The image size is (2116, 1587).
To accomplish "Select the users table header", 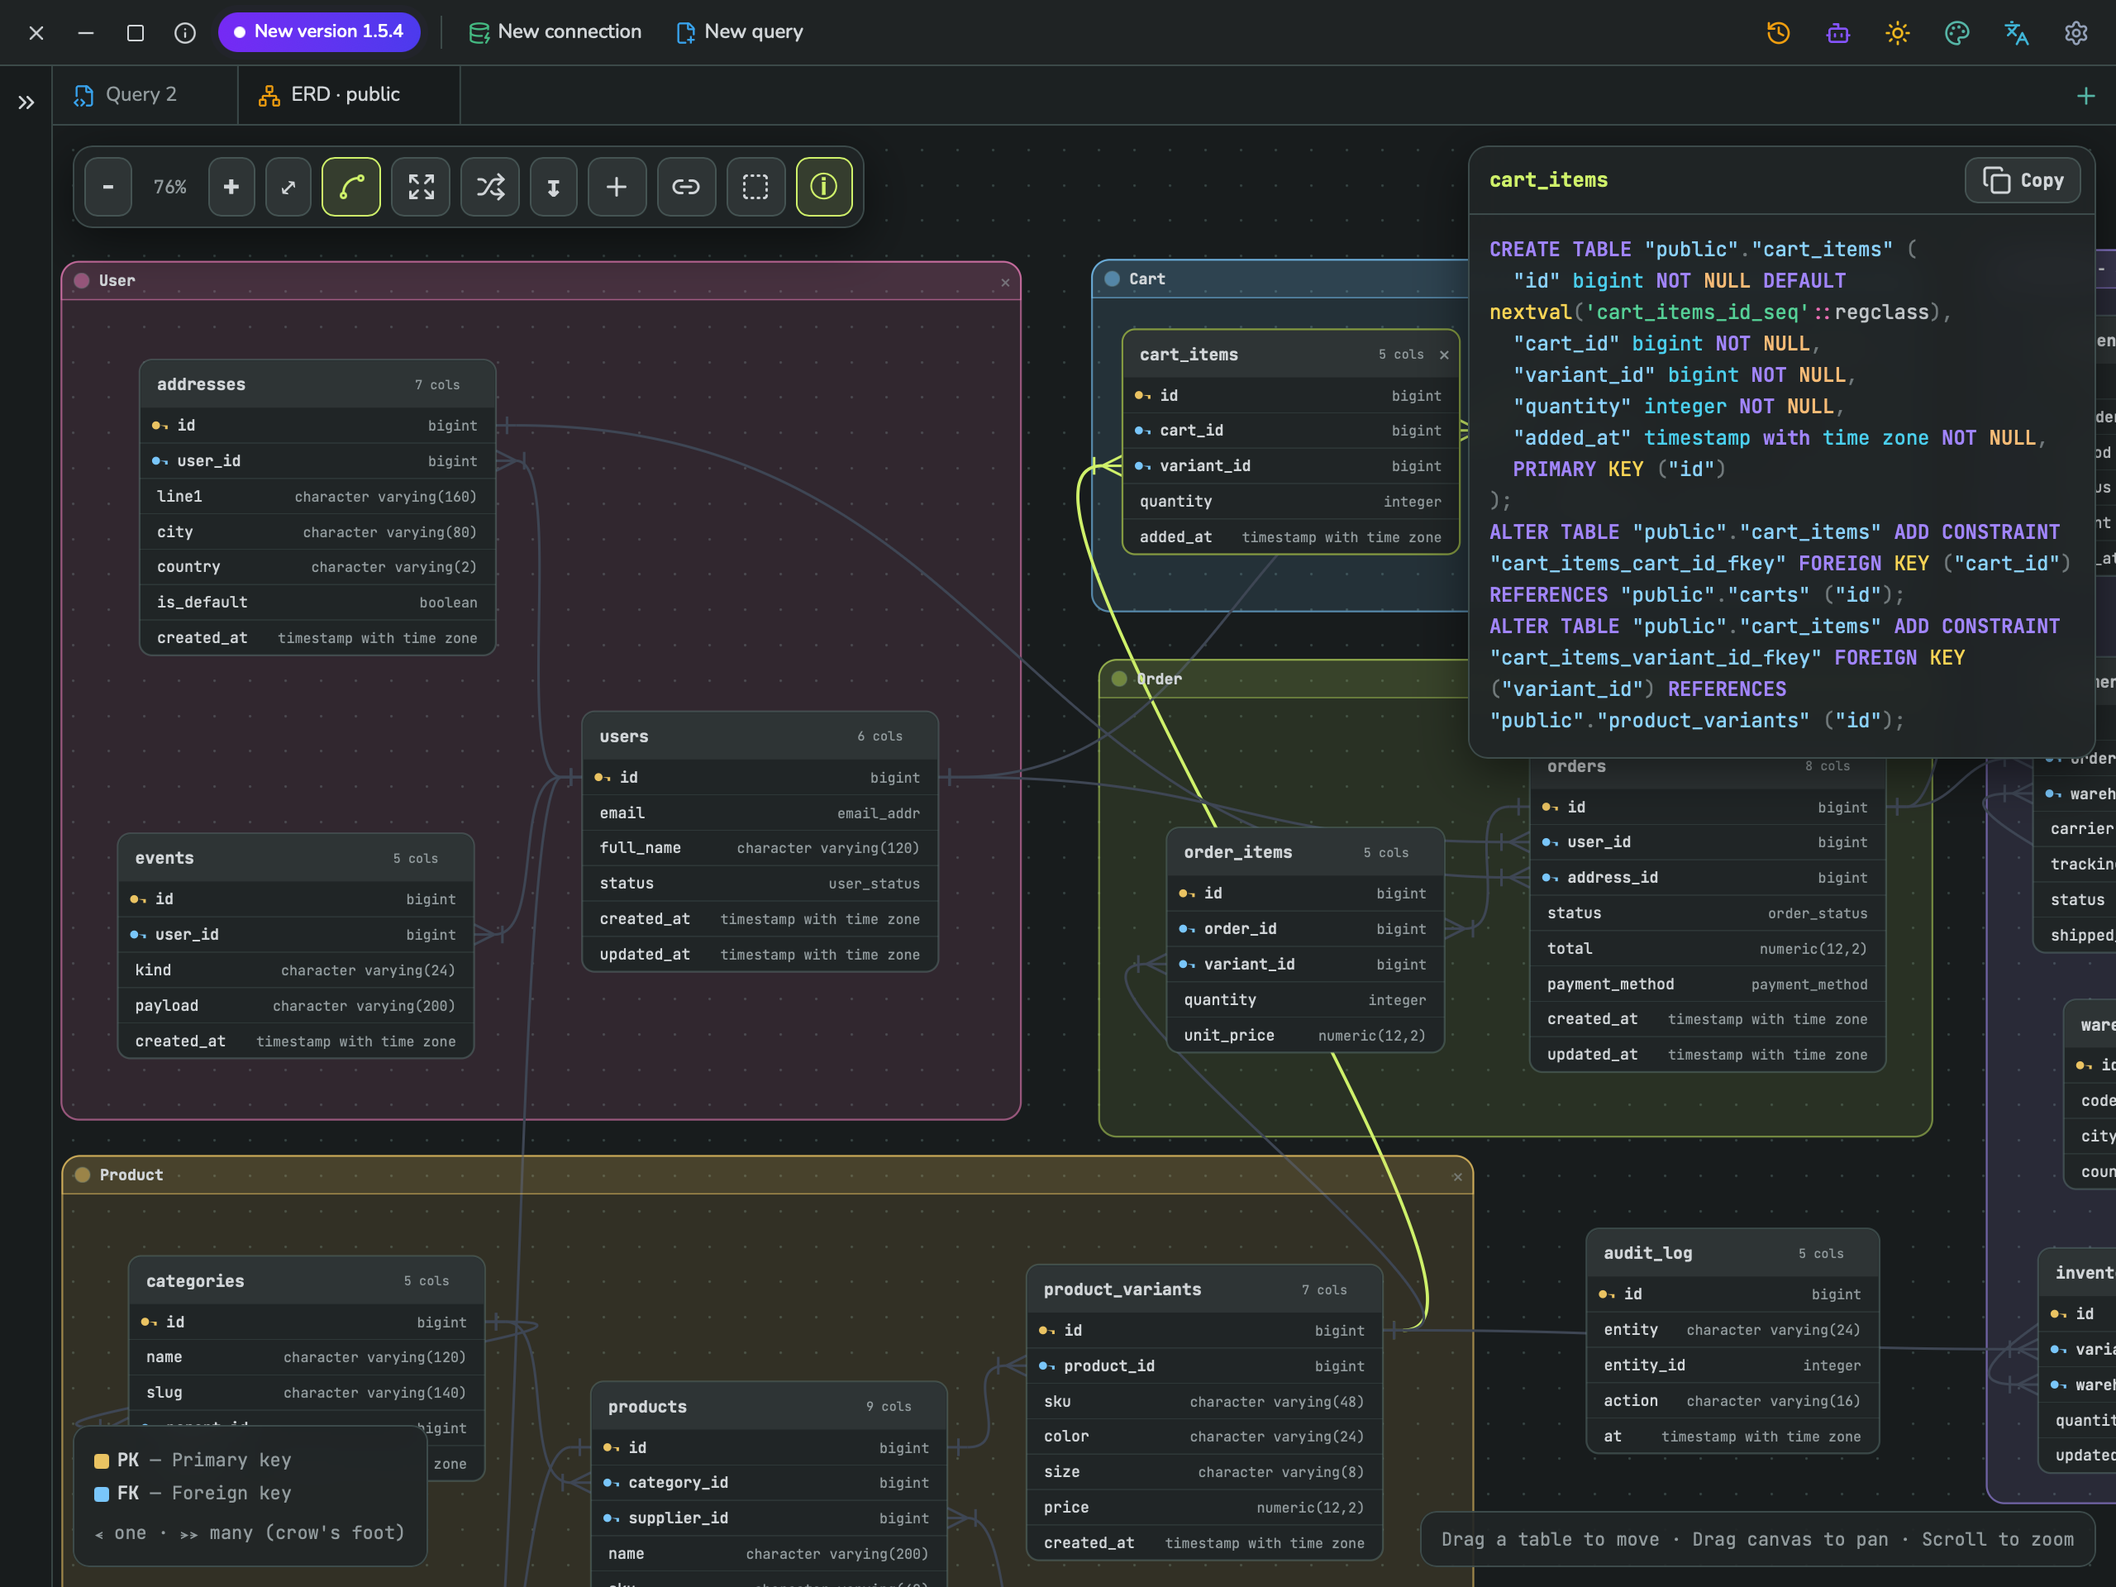I will point(760,736).
